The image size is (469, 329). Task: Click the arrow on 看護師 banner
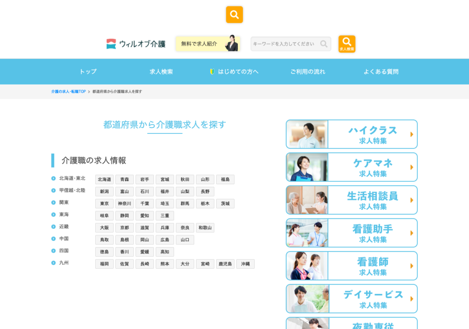point(412,265)
